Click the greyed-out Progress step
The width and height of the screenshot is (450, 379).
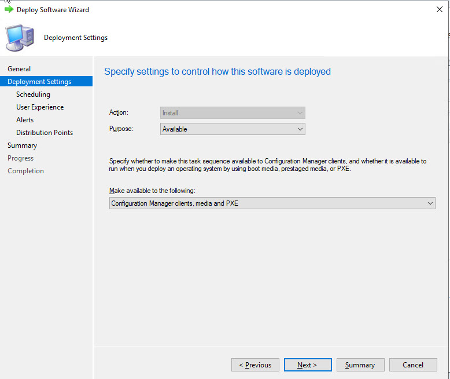coord(20,158)
